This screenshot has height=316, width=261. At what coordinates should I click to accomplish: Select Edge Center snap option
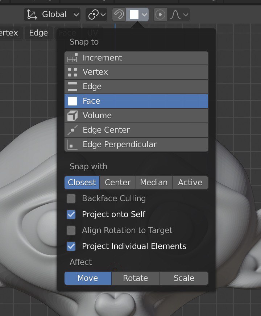click(136, 130)
